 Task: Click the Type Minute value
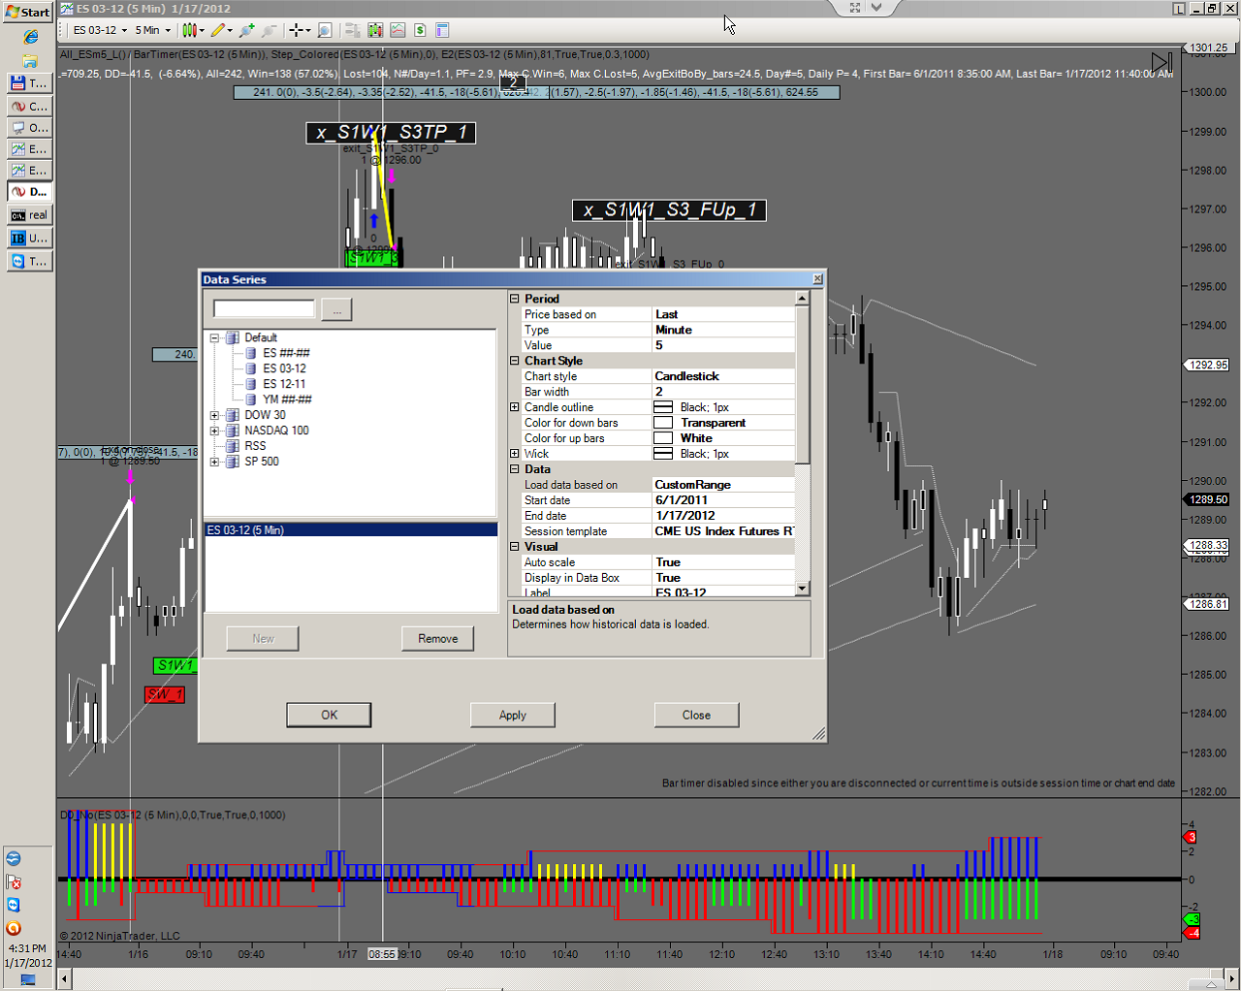click(x=723, y=330)
